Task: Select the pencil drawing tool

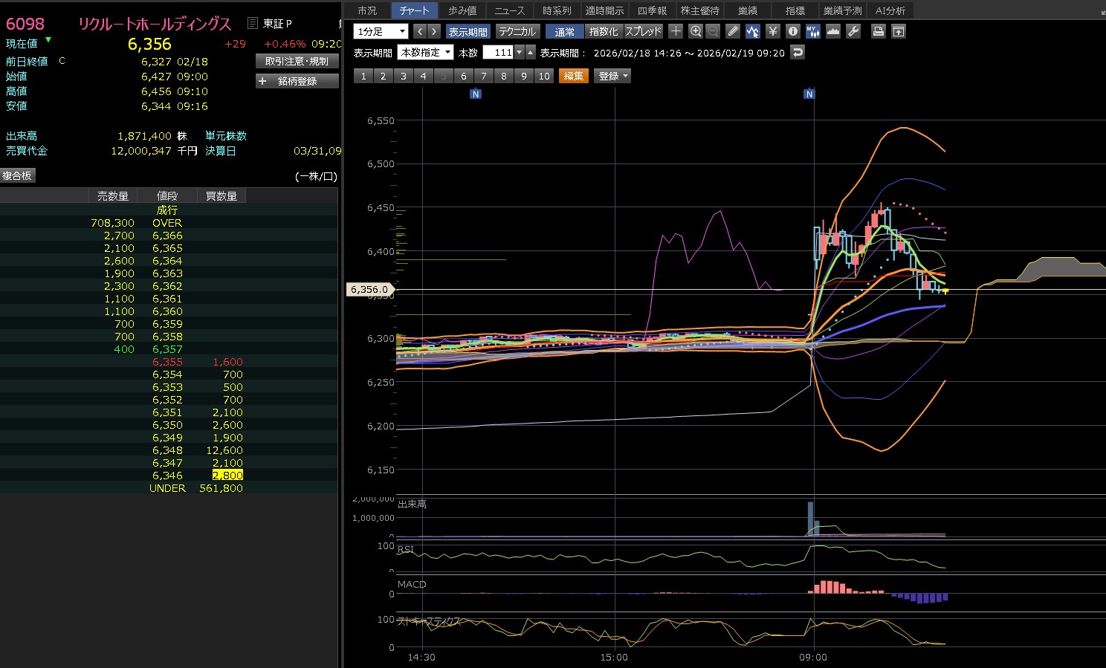Action: [733, 31]
